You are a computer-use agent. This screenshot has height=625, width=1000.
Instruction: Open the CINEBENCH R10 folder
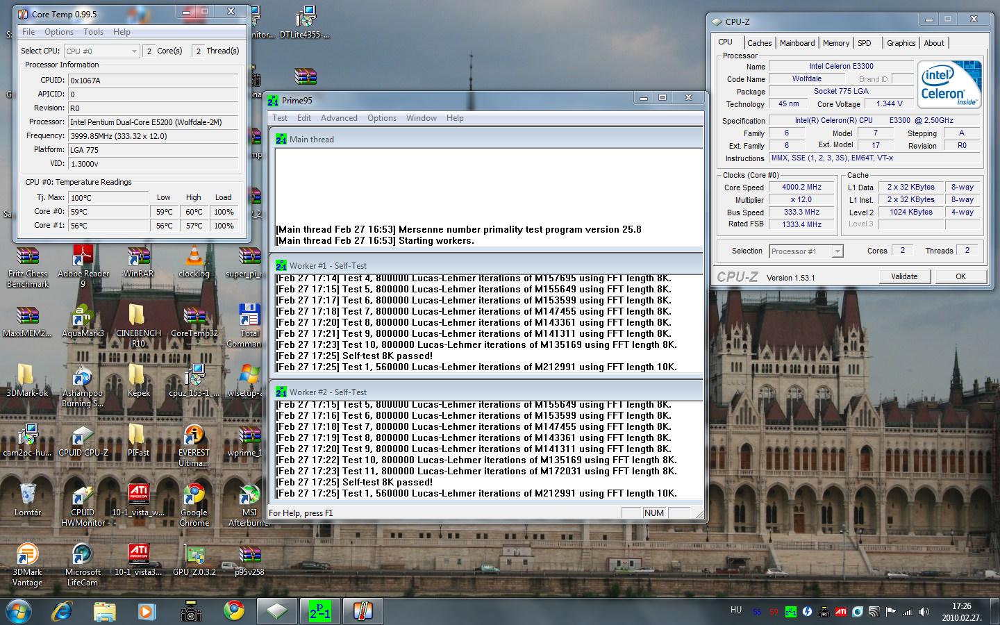coord(138,326)
